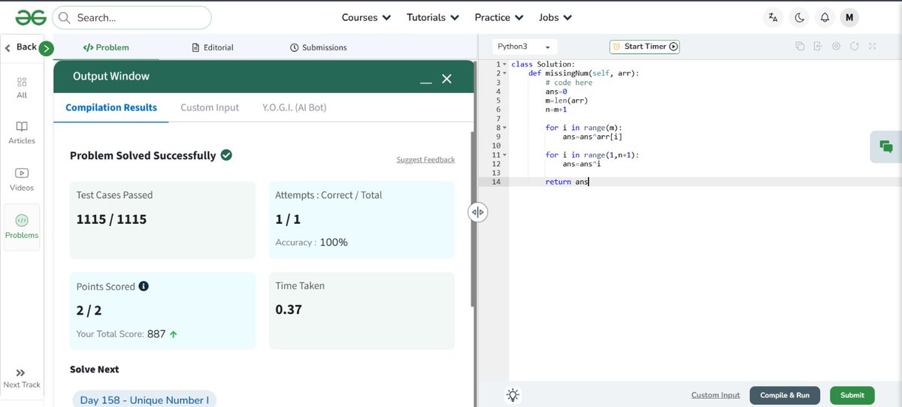Click the def missingNum code line
Image resolution: width=902 pixels, height=407 pixels.
pyautogui.click(x=584, y=74)
